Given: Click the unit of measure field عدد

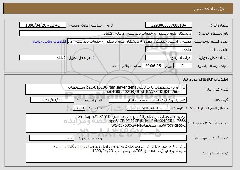Looking at the screenshot, I should (51, 138).
